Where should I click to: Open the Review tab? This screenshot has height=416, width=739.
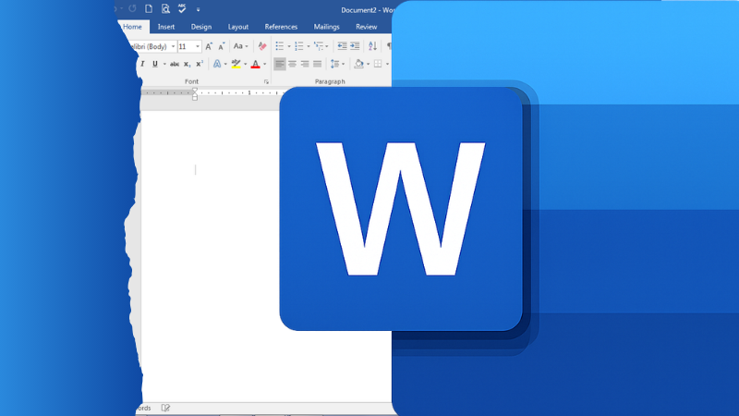point(366,27)
